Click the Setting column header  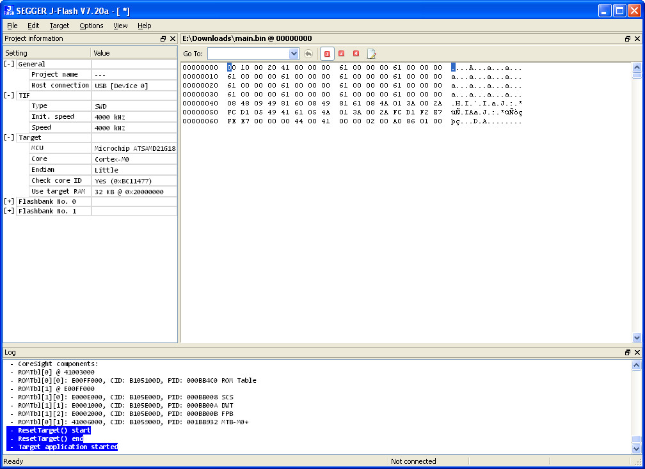47,53
